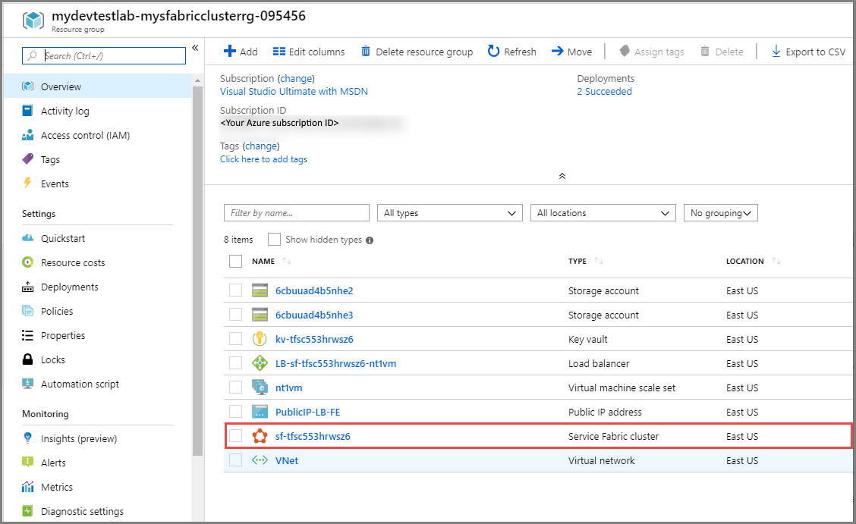Click the Click here to add tags link
This screenshot has width=856, height=524.
tap(263, 159)
